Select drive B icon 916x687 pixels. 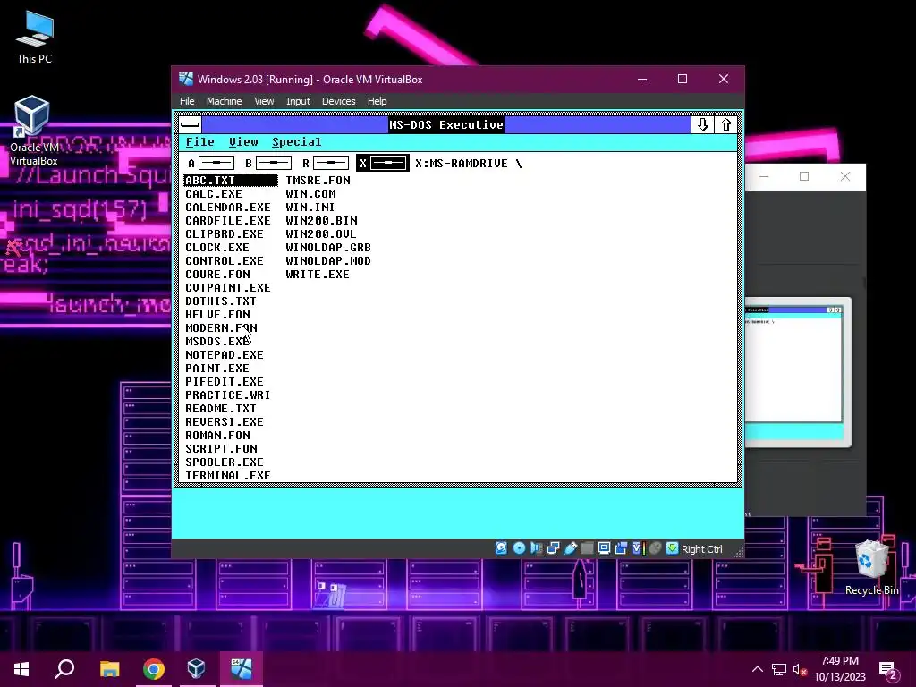point(268,164)
